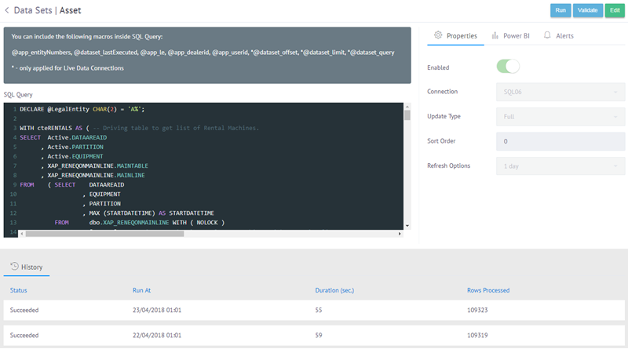Click the green Edit button
The width and height of the screenshot is (628, 349).
(x=614, y=11)
